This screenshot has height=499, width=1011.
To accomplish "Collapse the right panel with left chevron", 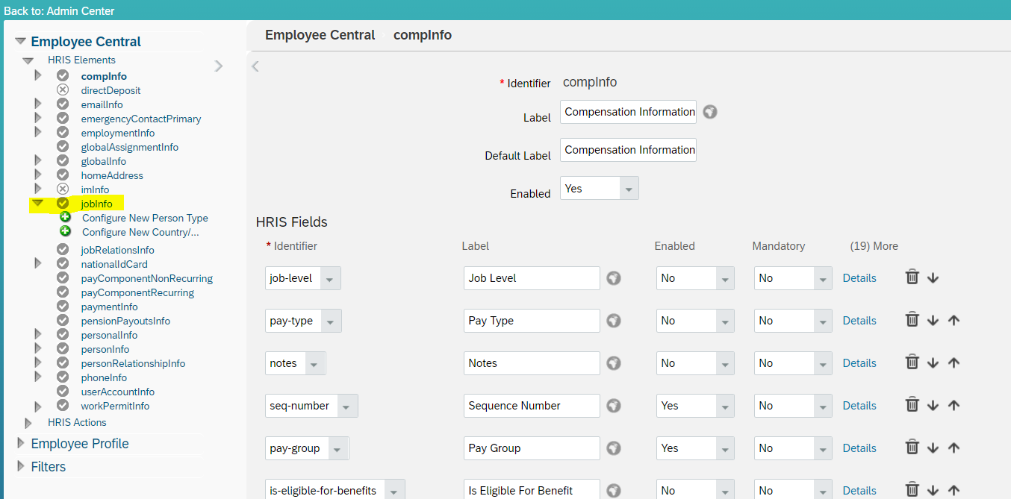I will click(255, 66).
